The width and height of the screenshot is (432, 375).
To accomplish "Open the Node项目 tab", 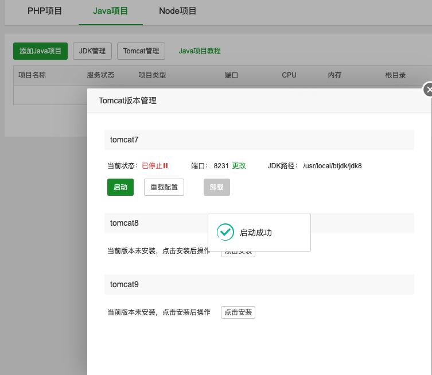I will pos(178,11).
